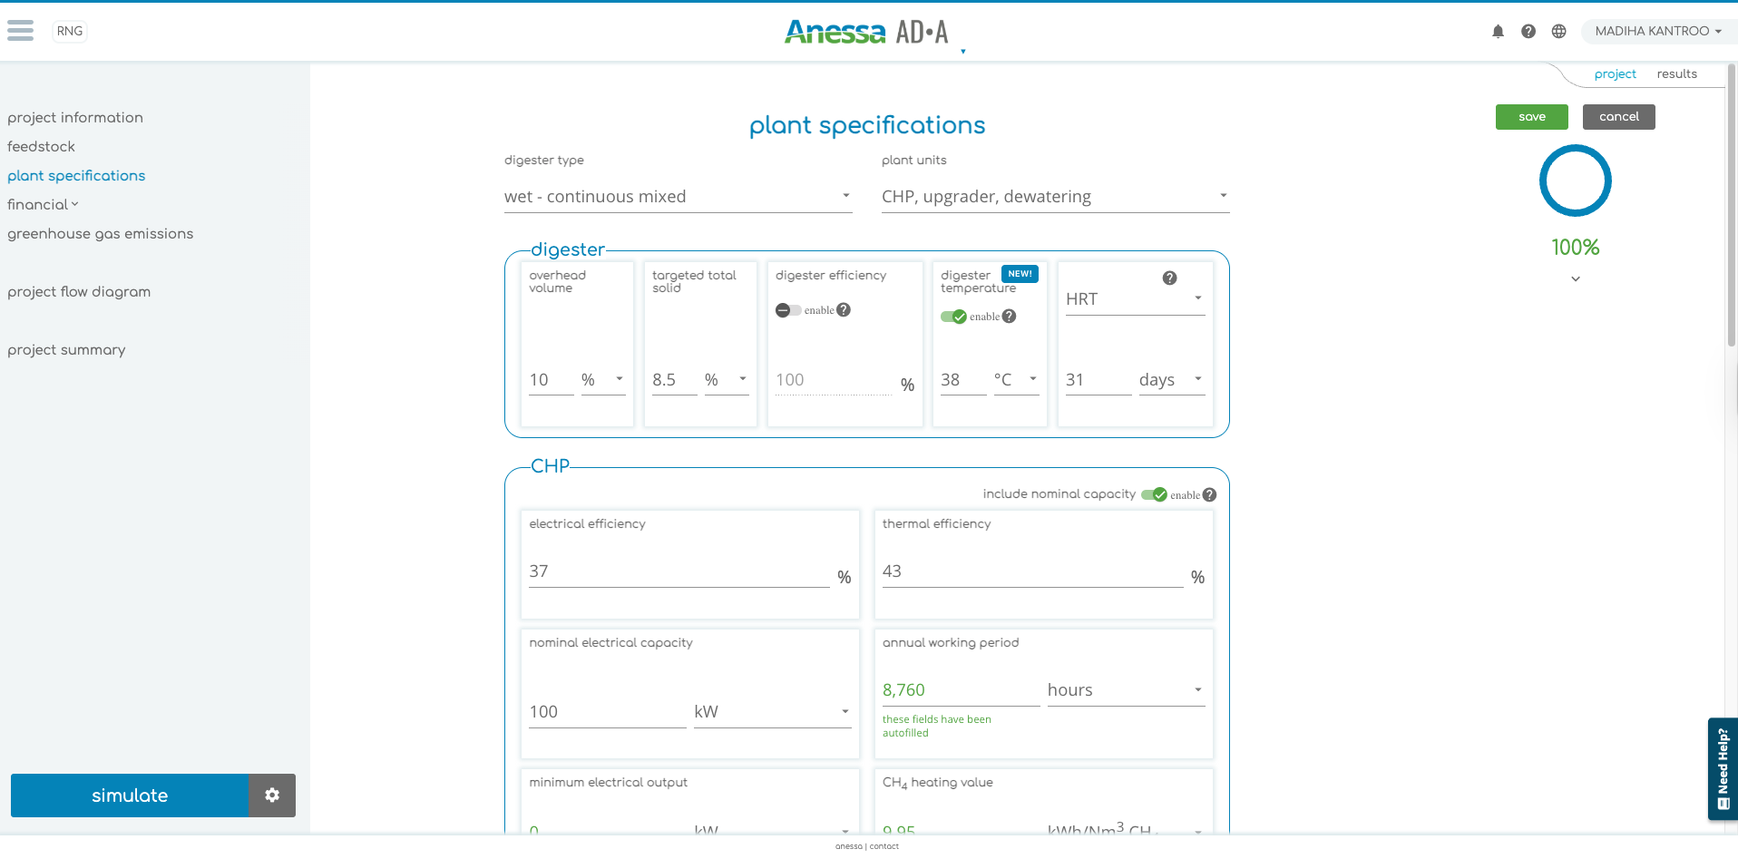The image size is (1738, 859).
Task: Open the HRT selector dropdown
Action: [1136, 299]
